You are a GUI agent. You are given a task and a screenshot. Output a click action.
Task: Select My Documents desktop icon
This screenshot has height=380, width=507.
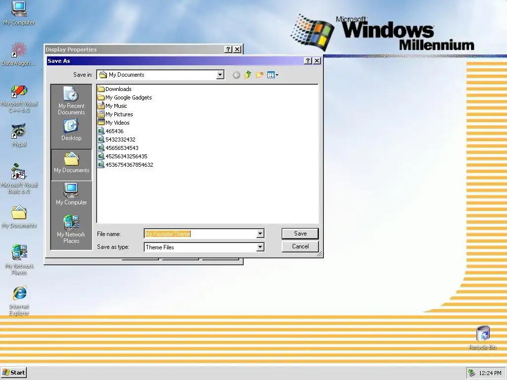pyautogui.click(x=19, y=217)
